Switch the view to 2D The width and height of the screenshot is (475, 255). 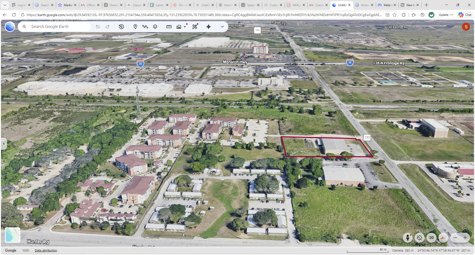pyautogui.click(x=431, y=238)
